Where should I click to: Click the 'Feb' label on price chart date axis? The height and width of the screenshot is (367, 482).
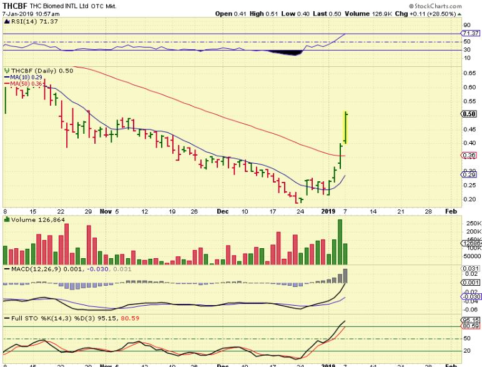pos(451,211)
